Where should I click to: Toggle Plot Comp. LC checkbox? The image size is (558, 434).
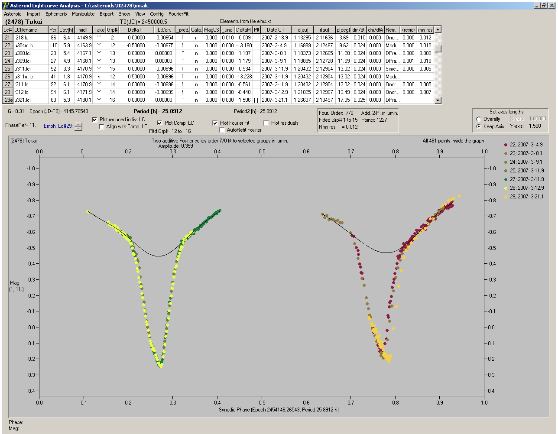click(x=160, y=123)
